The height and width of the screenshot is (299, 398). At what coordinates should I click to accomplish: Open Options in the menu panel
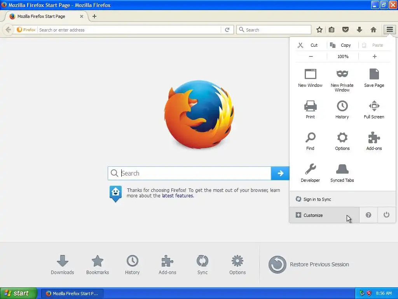point(342,141)
